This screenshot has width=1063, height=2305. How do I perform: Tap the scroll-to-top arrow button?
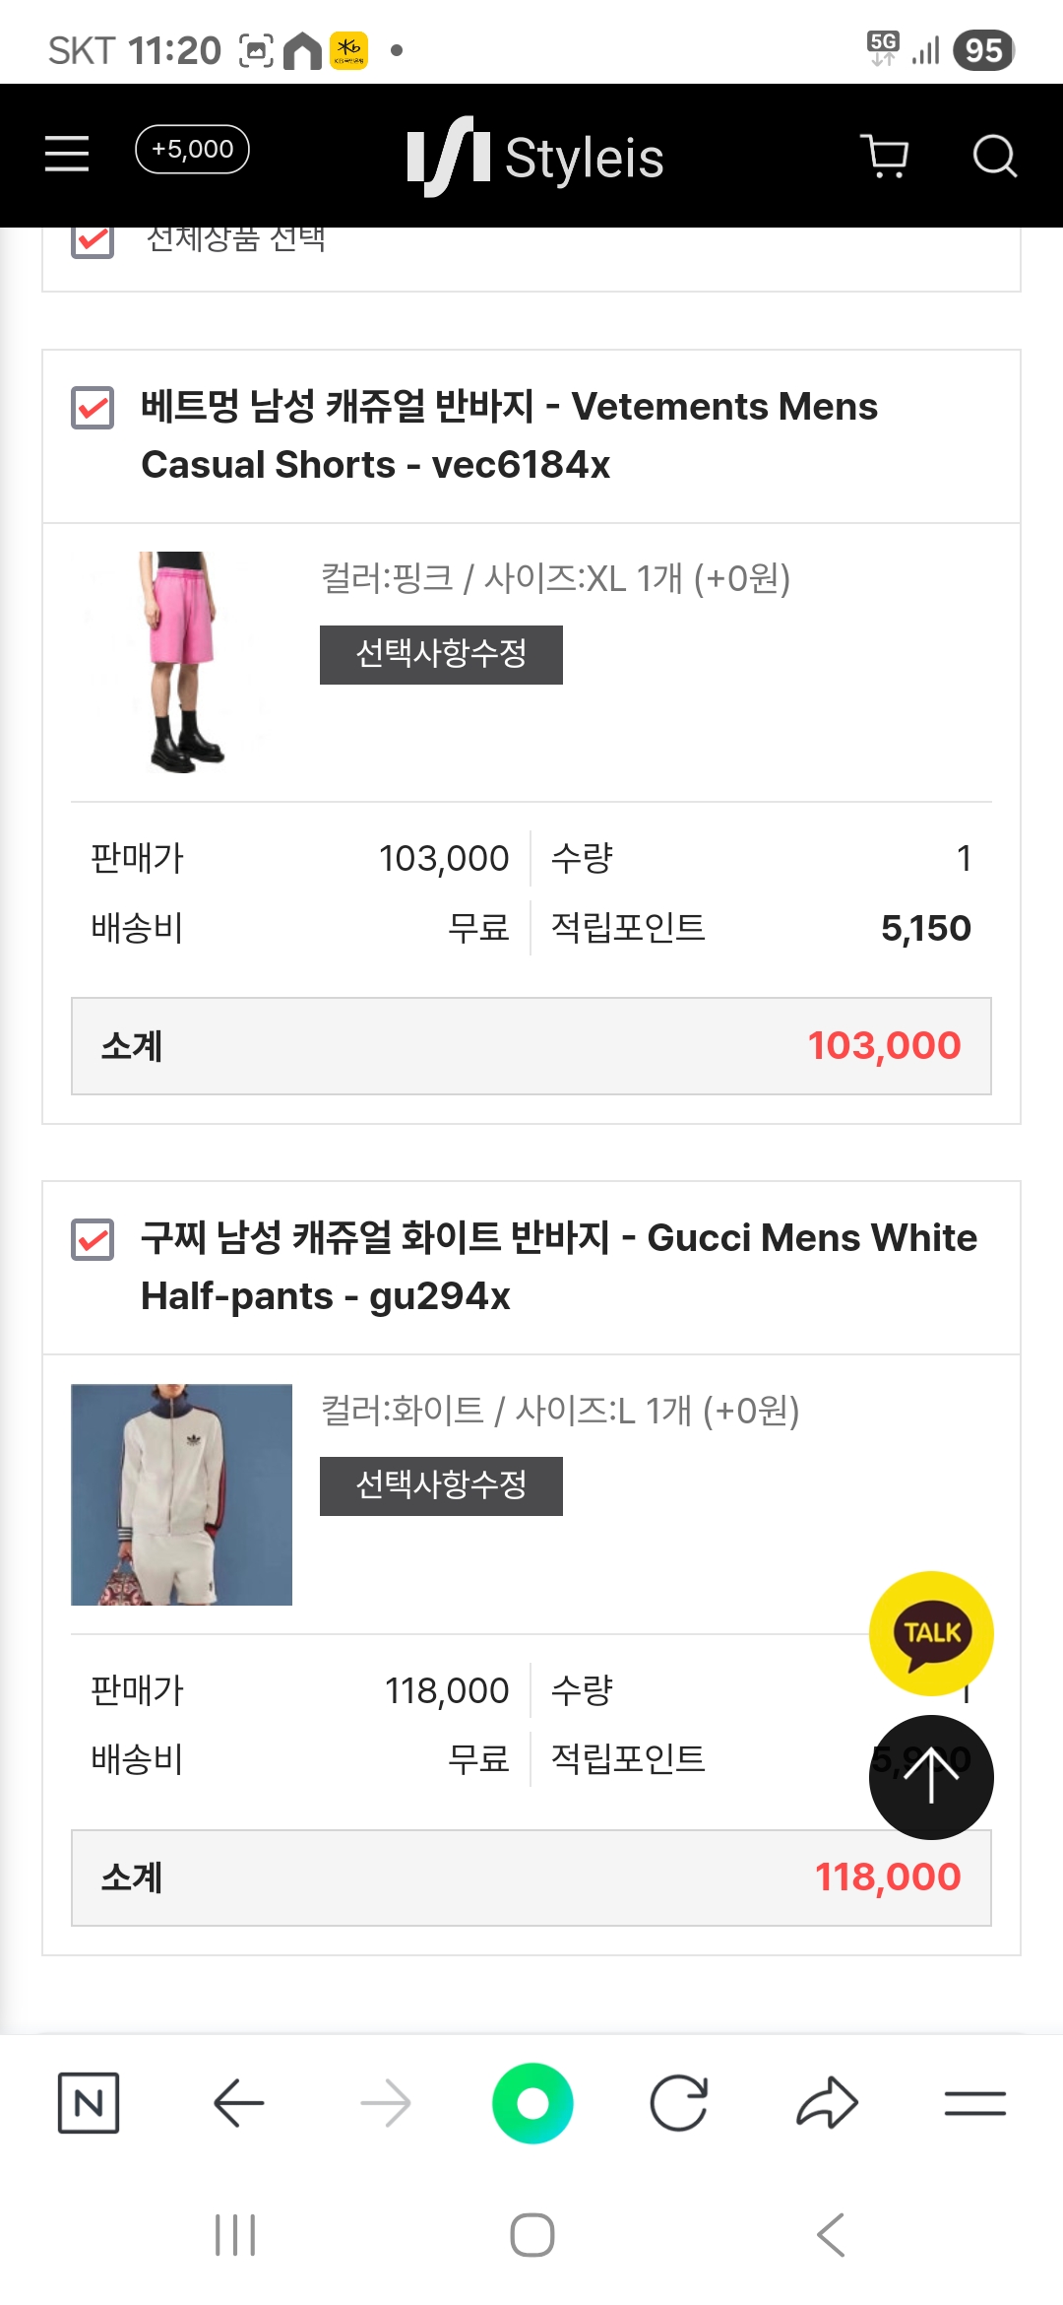pyautogui.click(x=931, y=1777)
